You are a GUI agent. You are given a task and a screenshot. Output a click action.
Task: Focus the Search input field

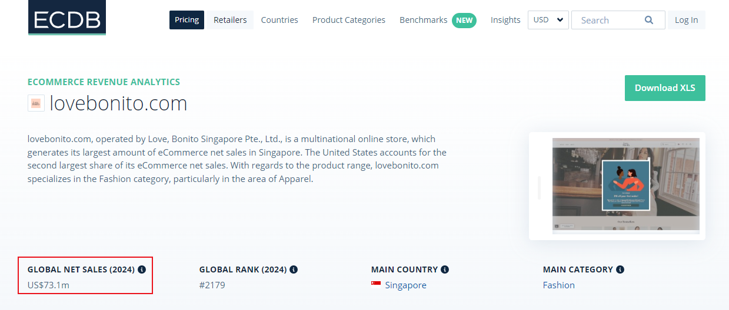pyautogui.click(x=609, y=20)
